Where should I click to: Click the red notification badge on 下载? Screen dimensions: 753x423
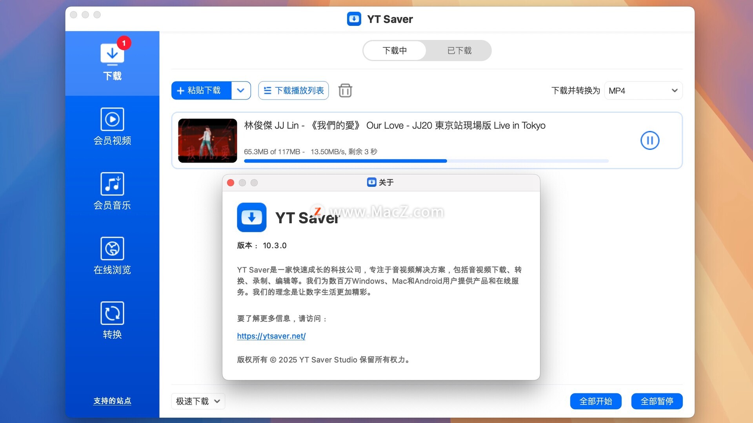[x=124, y=43]
